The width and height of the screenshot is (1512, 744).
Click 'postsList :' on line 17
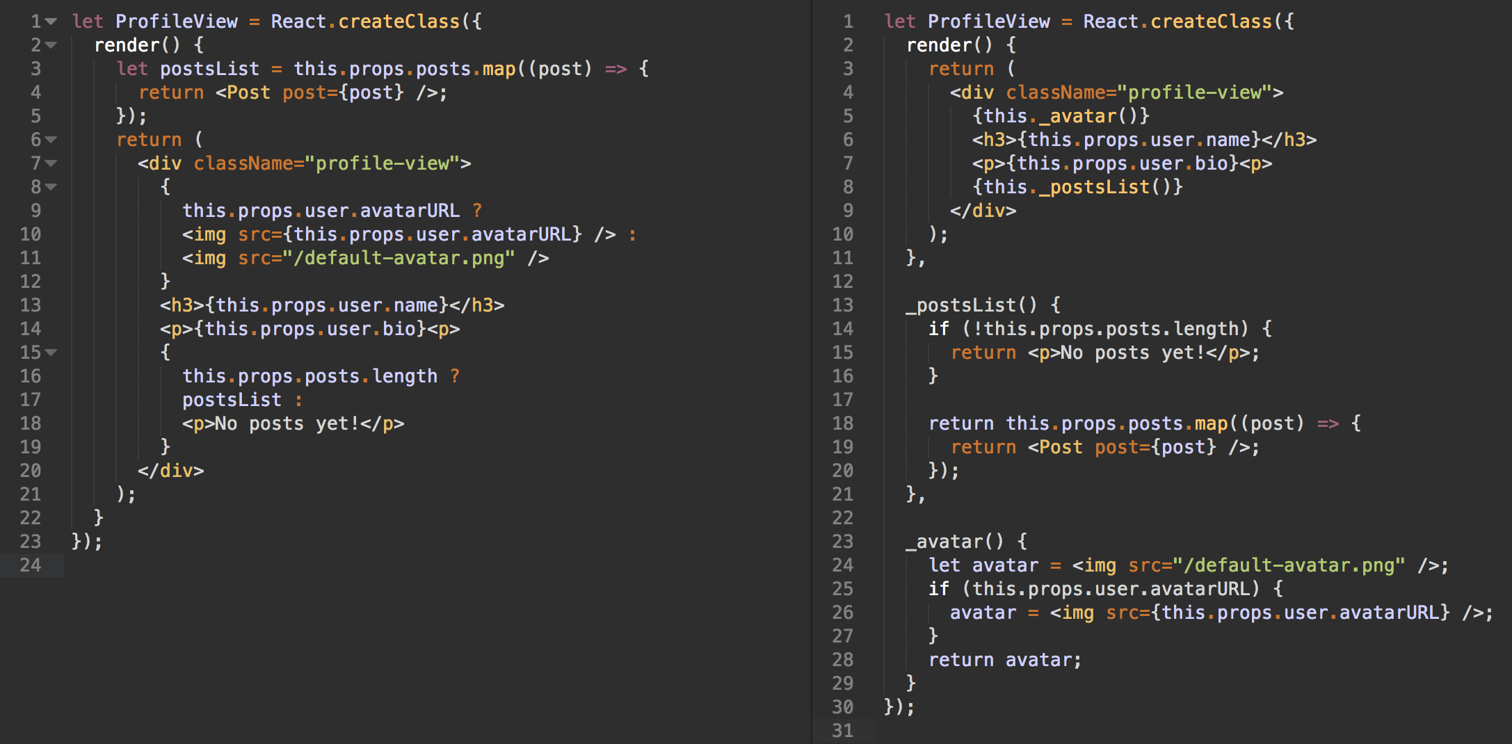pyautogui.click(x=242, y=400)
